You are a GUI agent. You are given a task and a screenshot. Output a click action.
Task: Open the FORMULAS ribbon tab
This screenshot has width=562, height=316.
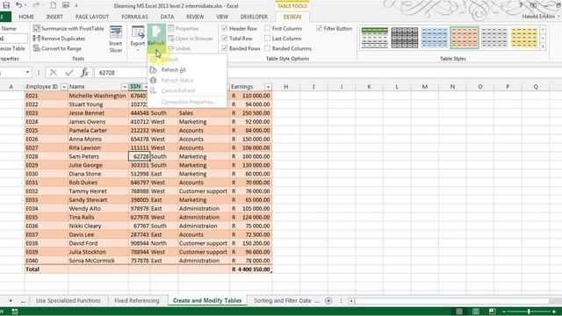click(x=134, y=17)
